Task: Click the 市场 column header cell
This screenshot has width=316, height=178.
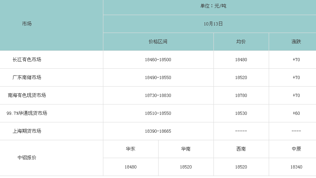Action: (27, 24)
